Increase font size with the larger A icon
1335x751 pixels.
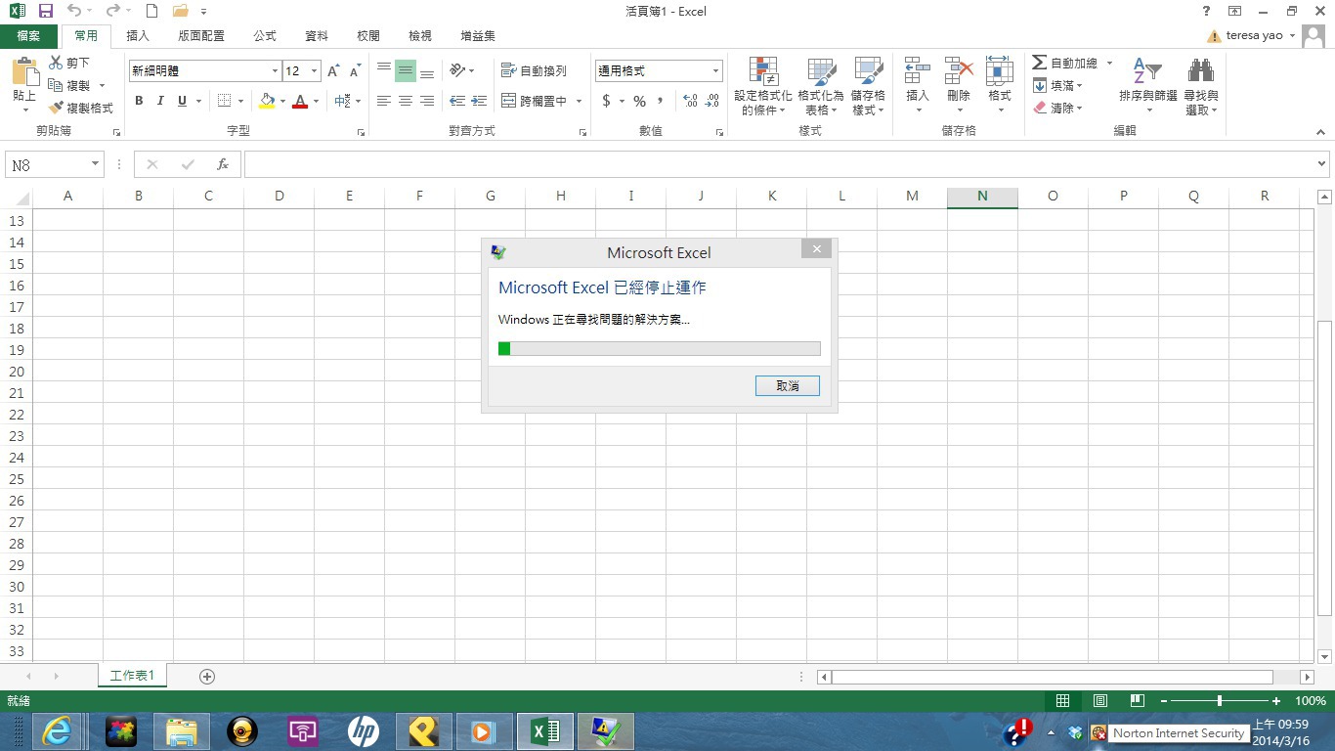334,71
